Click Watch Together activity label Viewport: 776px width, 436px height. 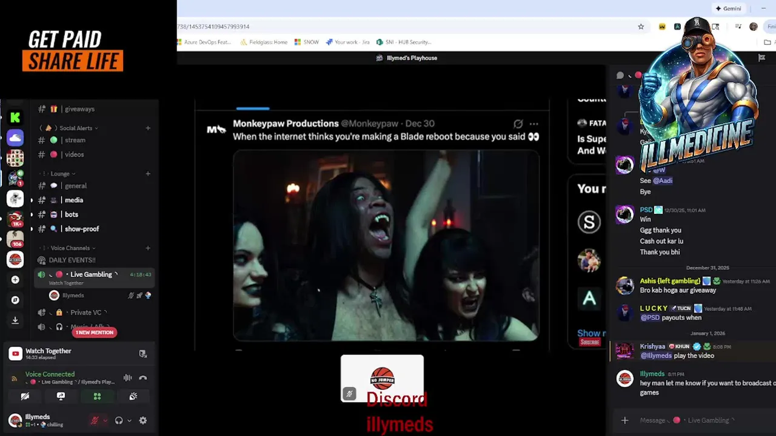[x=48, y=351]
